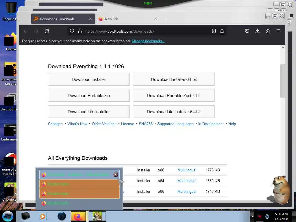Show the Firefox downloads panel

[x=258, y=31]
